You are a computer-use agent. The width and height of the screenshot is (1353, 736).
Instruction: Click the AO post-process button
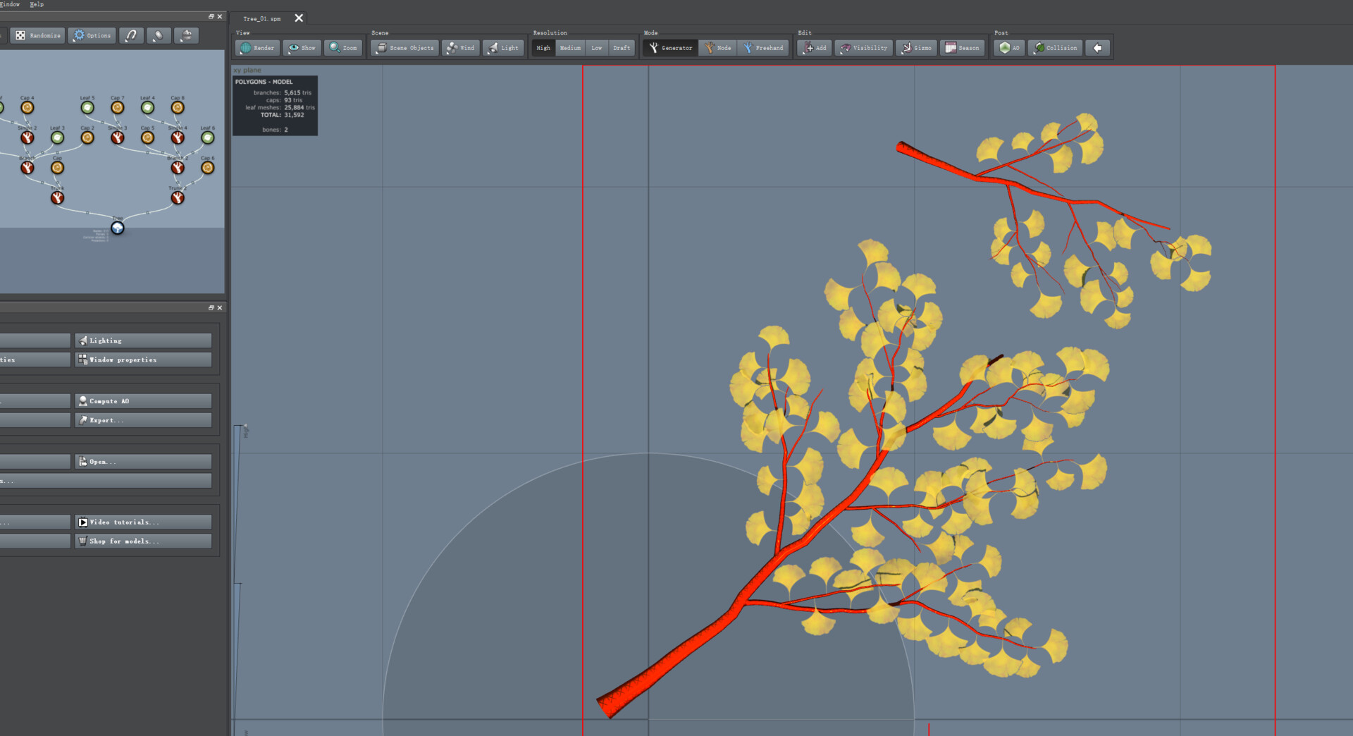1009,48
